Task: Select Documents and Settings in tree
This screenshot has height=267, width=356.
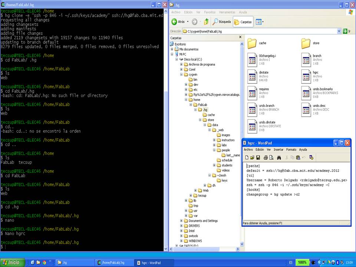Action: [x=201, y=221]
